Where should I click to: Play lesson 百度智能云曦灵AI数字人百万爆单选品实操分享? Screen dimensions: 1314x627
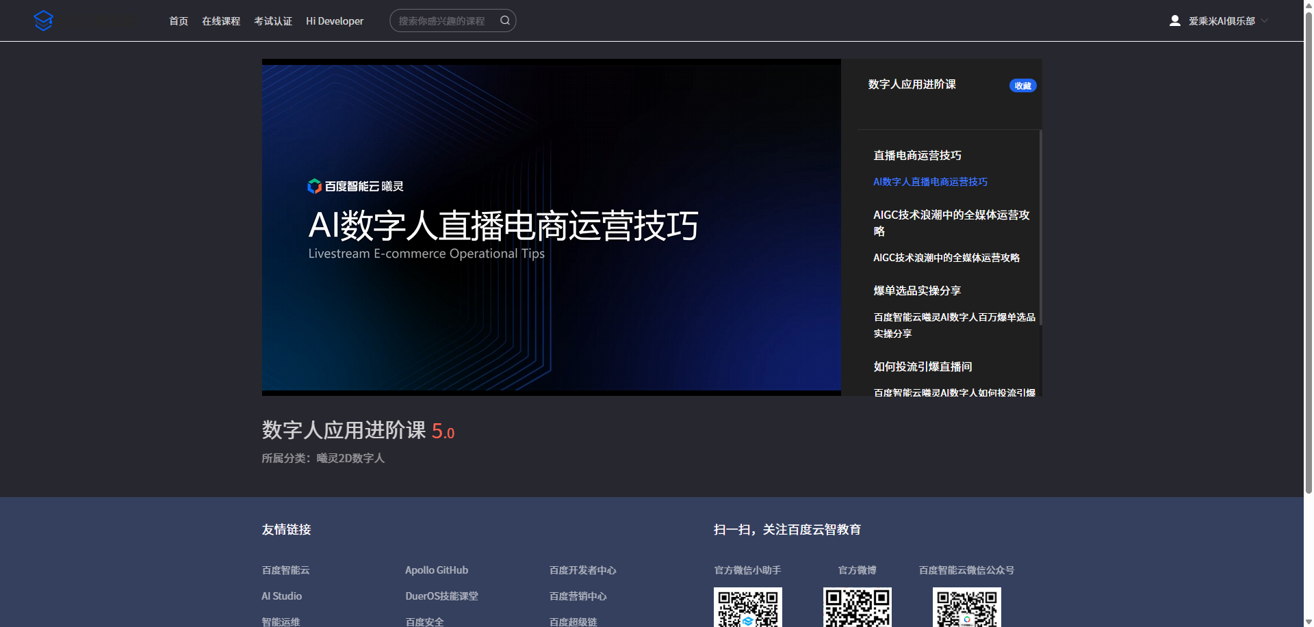tap(954, 325)
